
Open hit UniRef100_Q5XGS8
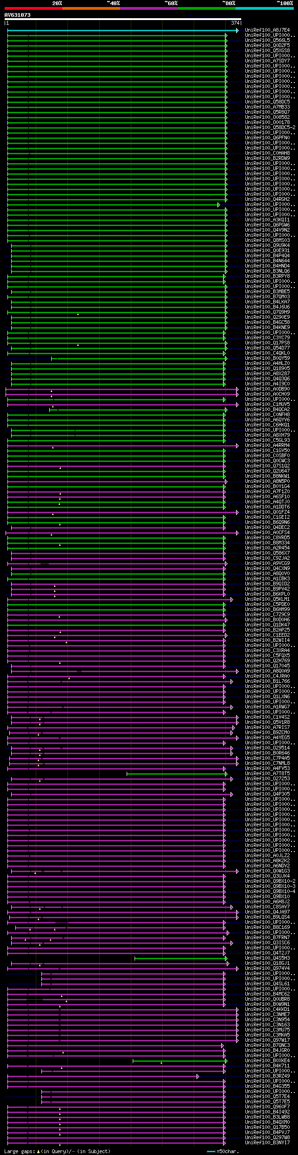(267, 51)
